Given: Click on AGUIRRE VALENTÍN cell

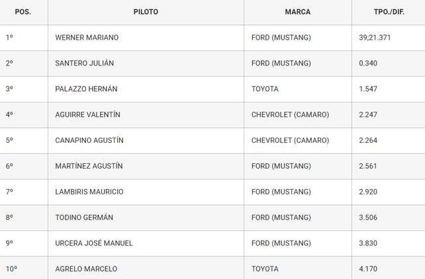Looking at the screenshot, I should click(x=88, y=114).
